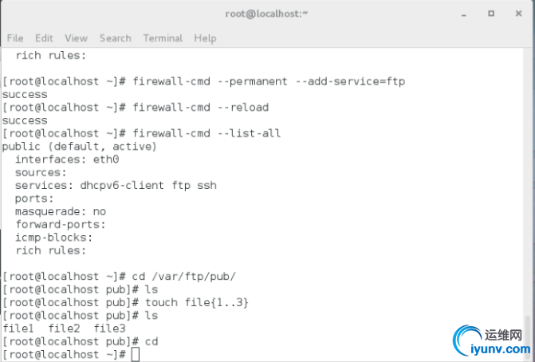The image size is (535, 362).
Task: Click the 'touch file{1..3}' command text
Action: tap(197, 303)
